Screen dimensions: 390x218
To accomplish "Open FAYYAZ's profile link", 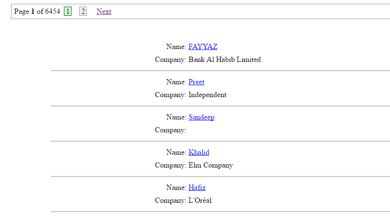I will tap(203, 47).
